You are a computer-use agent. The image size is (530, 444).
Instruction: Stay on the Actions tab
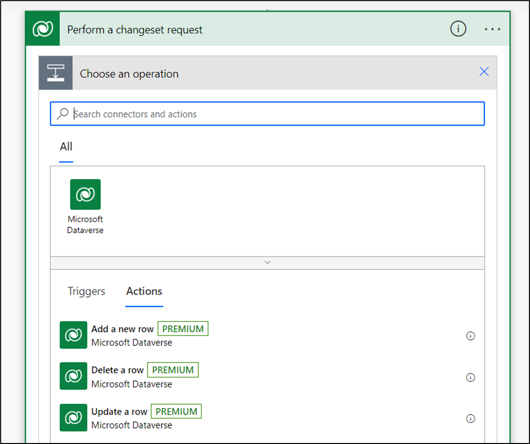click(x=143, y=291)
